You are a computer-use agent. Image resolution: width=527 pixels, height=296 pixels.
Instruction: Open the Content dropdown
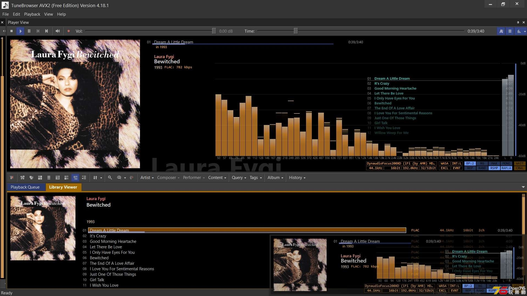click(217, 178)
